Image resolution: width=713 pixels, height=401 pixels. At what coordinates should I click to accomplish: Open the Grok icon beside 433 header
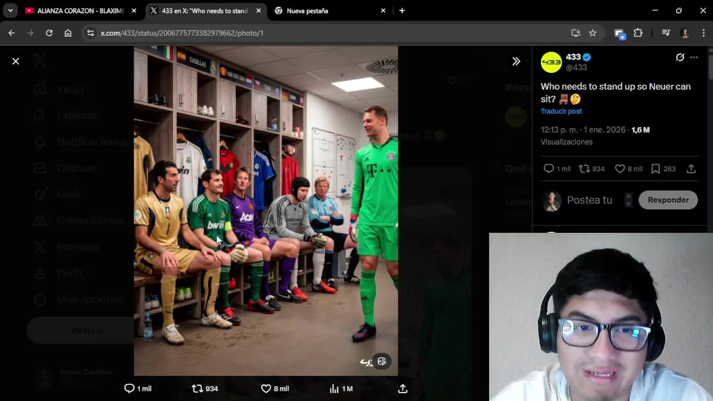pos(680,57)
